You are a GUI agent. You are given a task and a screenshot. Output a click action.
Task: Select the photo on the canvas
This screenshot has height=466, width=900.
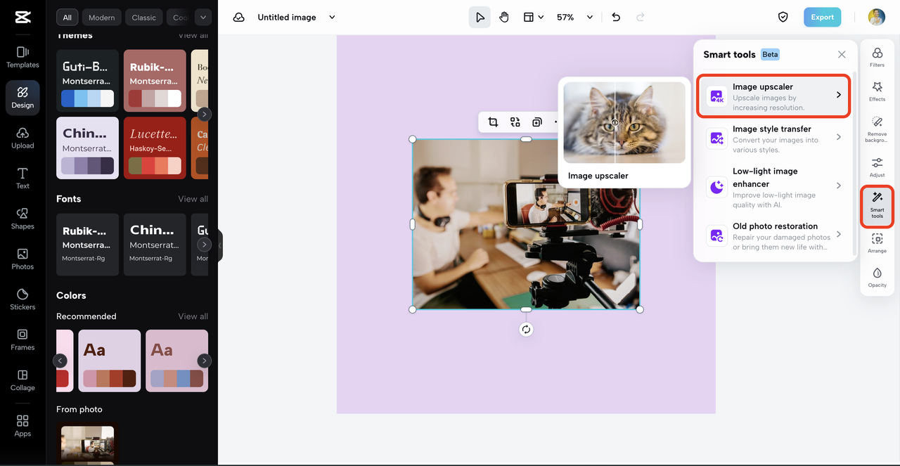pos(526,224)
